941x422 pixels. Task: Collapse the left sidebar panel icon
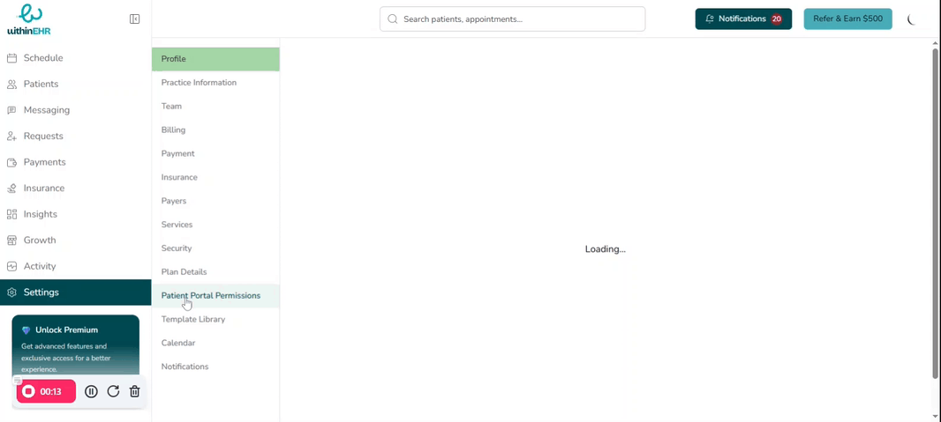click(134, 19)
